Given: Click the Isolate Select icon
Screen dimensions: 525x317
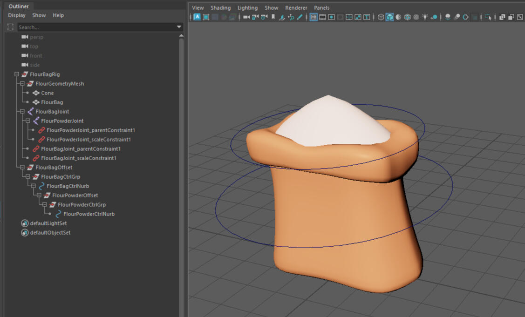Looking at the screenshot, I should click(x=488, y=17).
